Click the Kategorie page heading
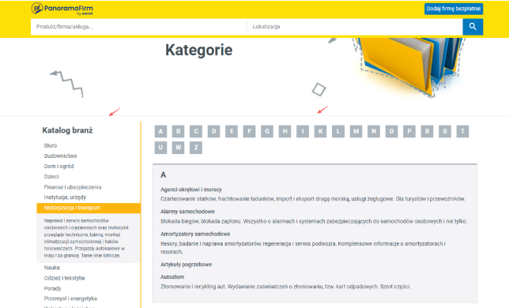Viewport: 509px width, 308px height. pos(199,50)
